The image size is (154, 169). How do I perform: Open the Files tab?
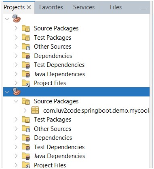[116, 7]
